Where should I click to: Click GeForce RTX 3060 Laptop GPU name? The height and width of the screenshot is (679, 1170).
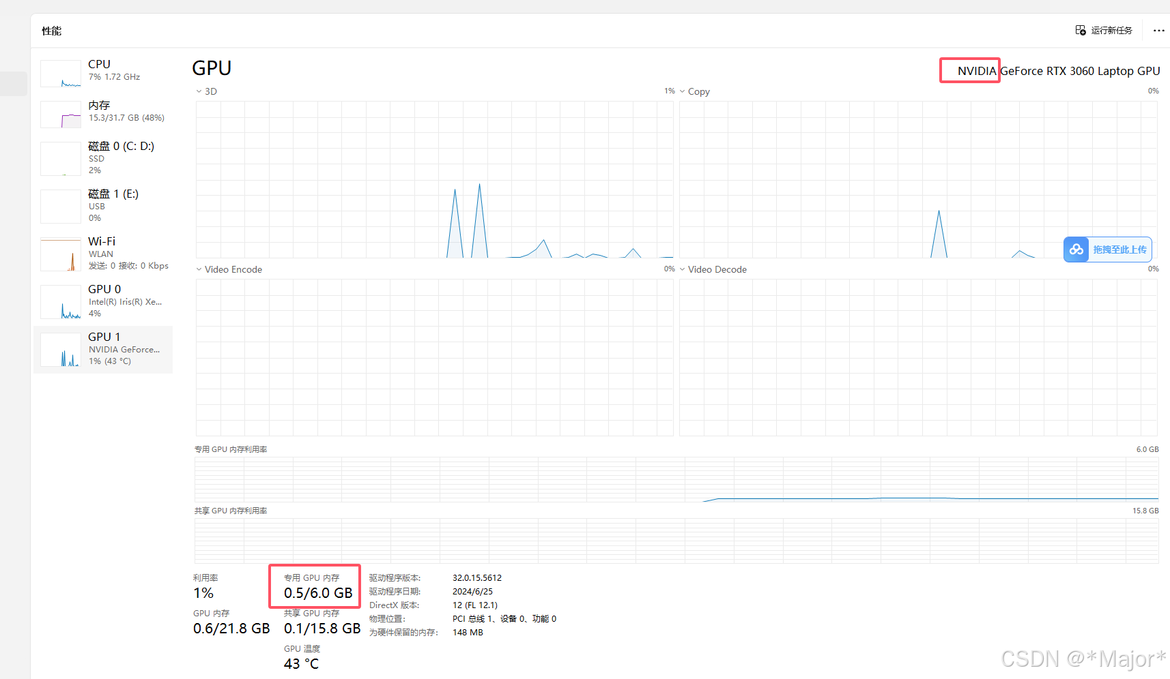pos(1080,71)
